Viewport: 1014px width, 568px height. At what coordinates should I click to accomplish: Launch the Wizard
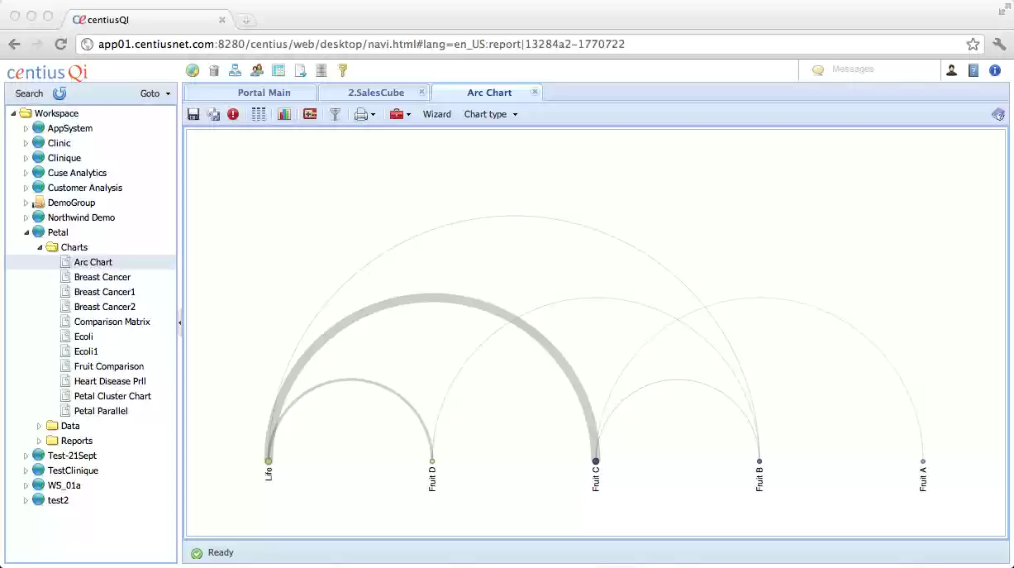[437, 114]
